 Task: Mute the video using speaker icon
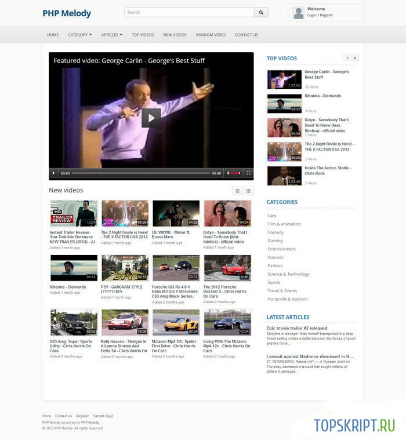pos(228,173)
